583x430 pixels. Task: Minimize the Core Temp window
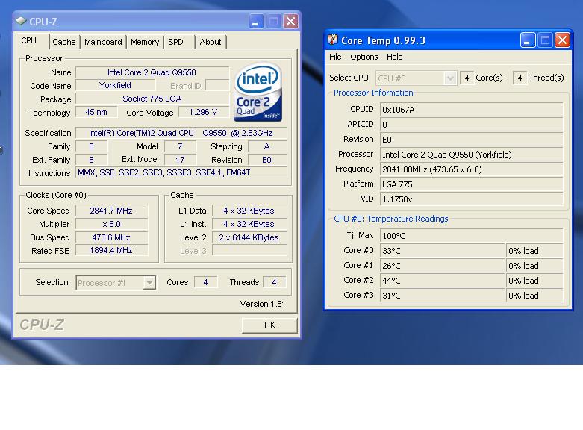coord(528,40)
